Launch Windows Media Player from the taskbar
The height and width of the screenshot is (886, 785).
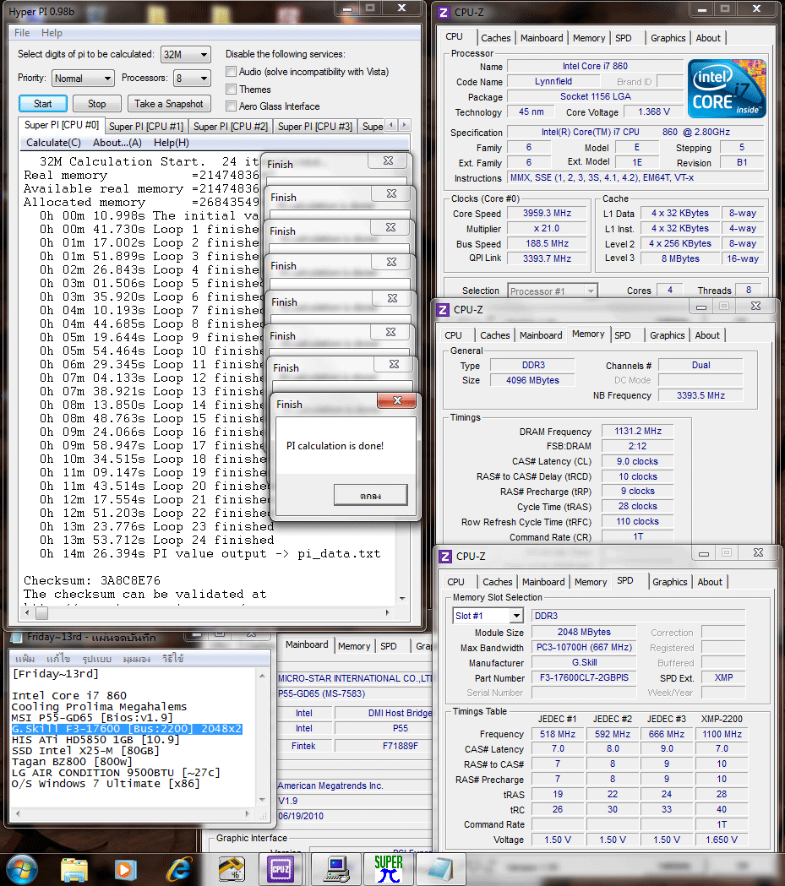point(126,870)
